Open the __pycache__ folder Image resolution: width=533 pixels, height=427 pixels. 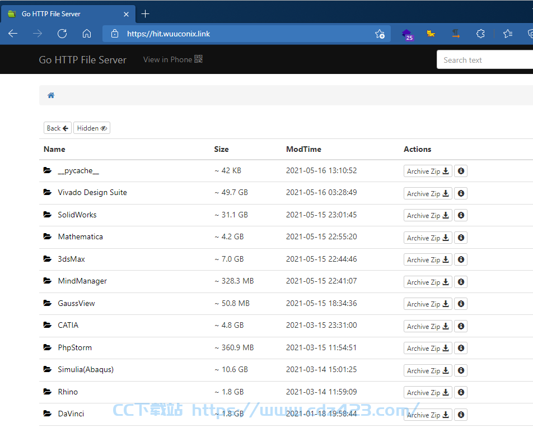click(78, 170)
